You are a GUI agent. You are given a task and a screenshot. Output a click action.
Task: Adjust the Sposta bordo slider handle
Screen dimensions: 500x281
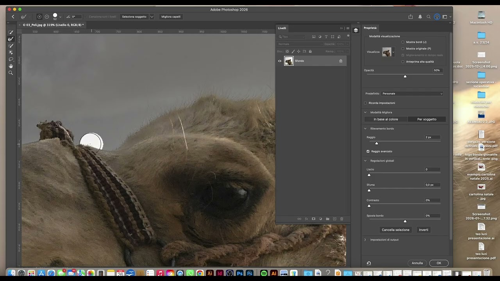coord(405,221)
